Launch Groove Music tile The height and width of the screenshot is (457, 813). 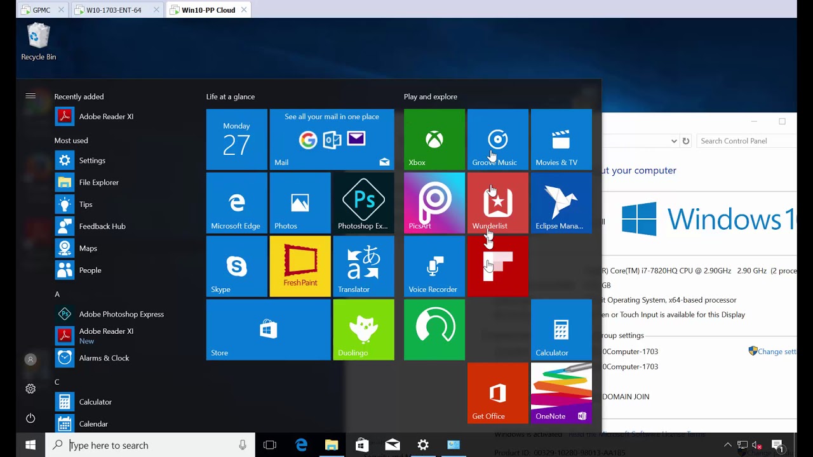[x=498, y=140]
